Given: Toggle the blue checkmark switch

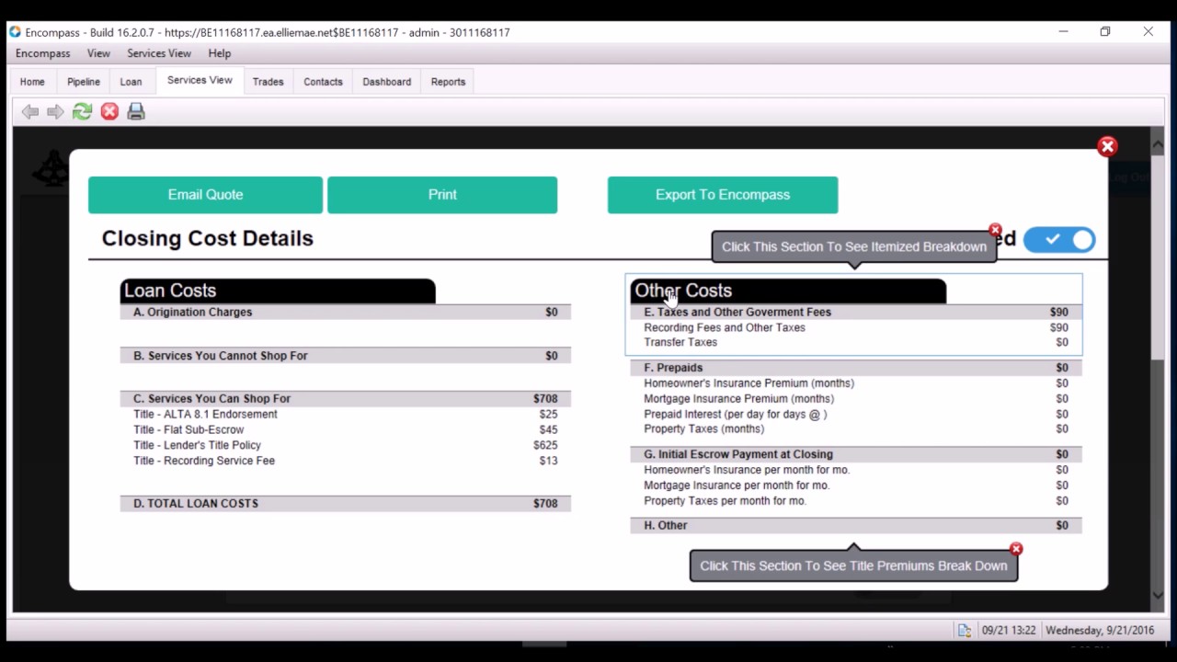Looking at the screenshot, I should pyautogui.click(x=1059, y=240).
